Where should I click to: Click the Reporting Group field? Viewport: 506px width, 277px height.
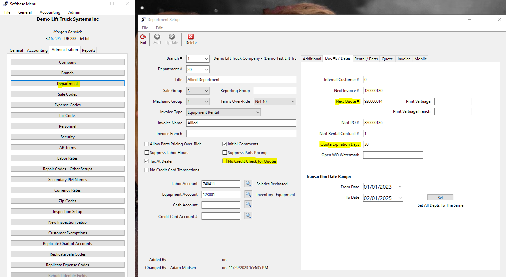pos(275,91)
